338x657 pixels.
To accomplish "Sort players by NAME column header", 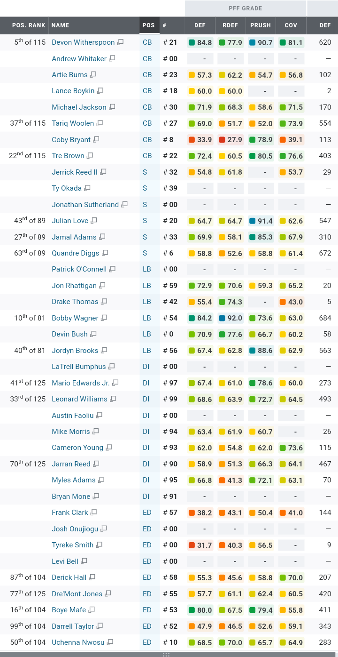I will (x=60, y=25).
